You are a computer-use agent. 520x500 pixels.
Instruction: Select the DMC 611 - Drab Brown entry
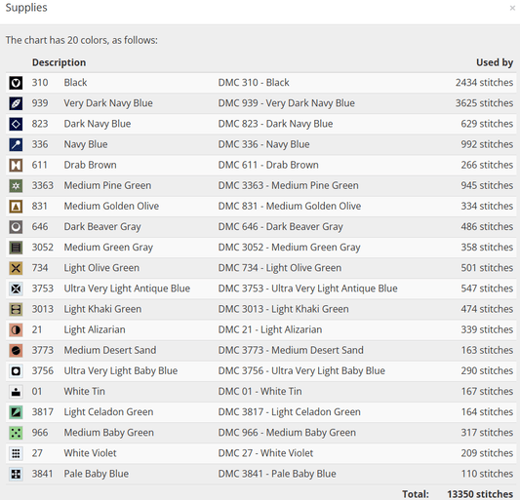click(268, 165)
